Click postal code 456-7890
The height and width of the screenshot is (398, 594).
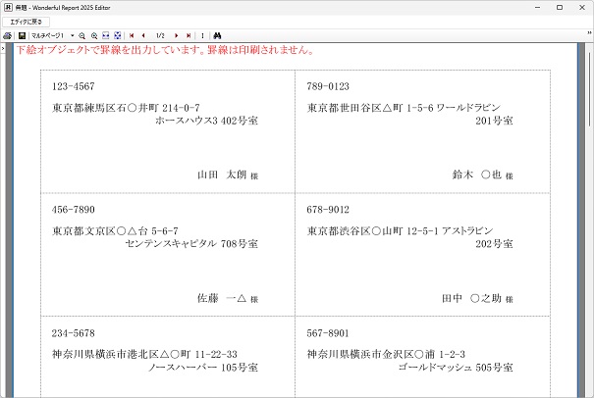pyautogui.click(x=73, y=210)
